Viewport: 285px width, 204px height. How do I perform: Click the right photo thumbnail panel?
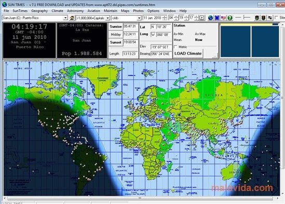tap(265, 42)
